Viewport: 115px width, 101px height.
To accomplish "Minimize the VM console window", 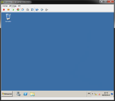I will click(x=102, y=2).
